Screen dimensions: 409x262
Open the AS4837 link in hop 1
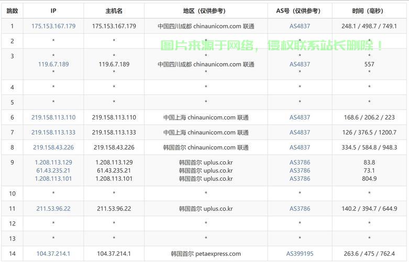click(300, 26)
